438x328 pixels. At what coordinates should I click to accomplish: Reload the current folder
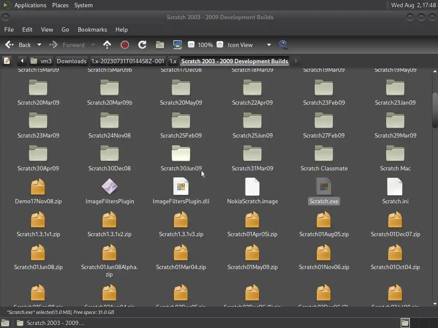[142, 45]
